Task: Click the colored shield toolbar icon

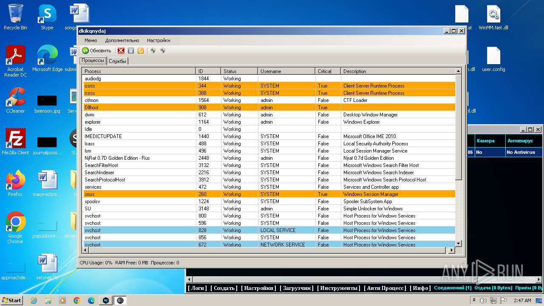Action: 153,51
